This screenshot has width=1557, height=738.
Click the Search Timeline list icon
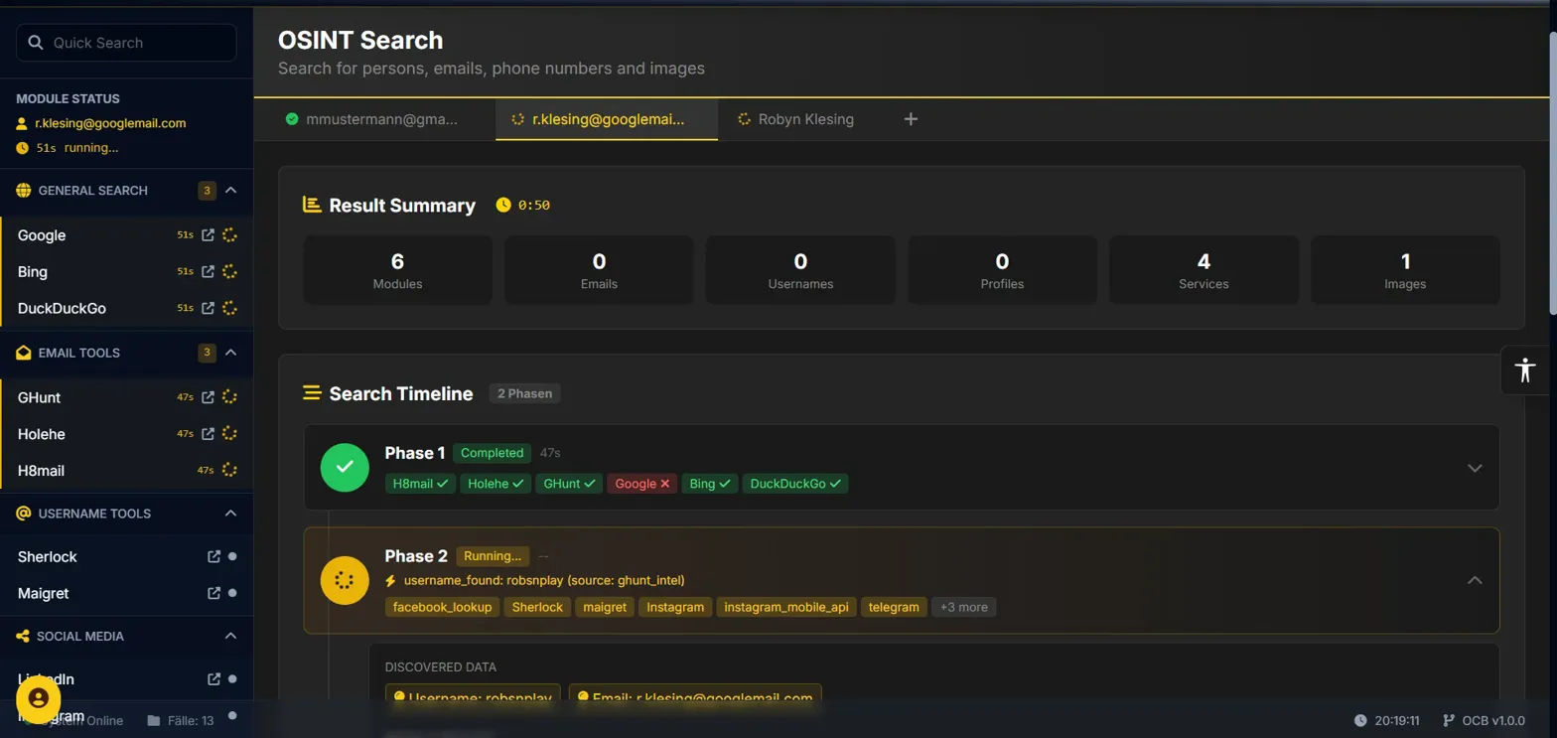312,393
